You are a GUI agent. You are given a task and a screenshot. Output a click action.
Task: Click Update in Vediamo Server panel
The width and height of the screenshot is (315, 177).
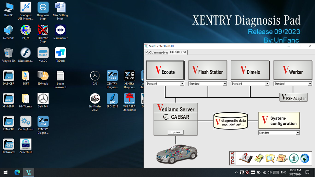pos(175,132)
